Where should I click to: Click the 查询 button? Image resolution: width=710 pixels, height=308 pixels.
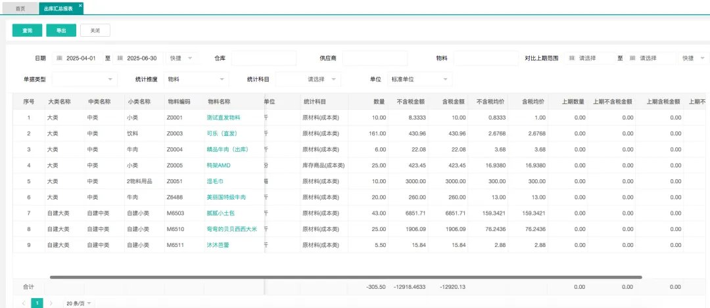click(x=28, y=30)
